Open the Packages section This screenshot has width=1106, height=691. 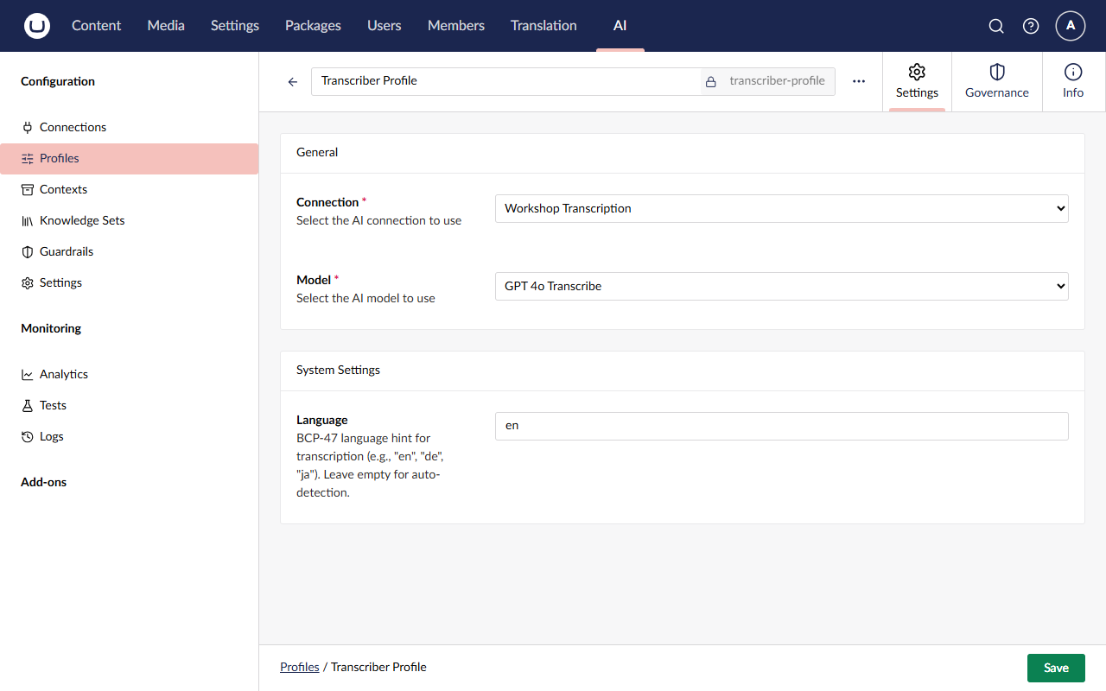[313, 26]
